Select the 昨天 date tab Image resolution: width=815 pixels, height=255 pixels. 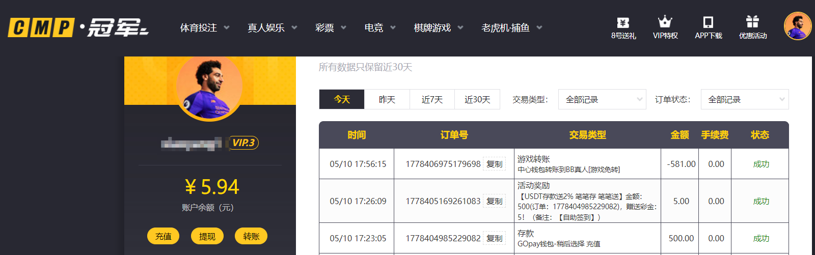[x=387, y=99]
